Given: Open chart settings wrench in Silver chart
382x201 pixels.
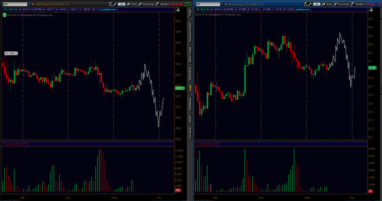Looking at the screenshot, I should [310, 4].
